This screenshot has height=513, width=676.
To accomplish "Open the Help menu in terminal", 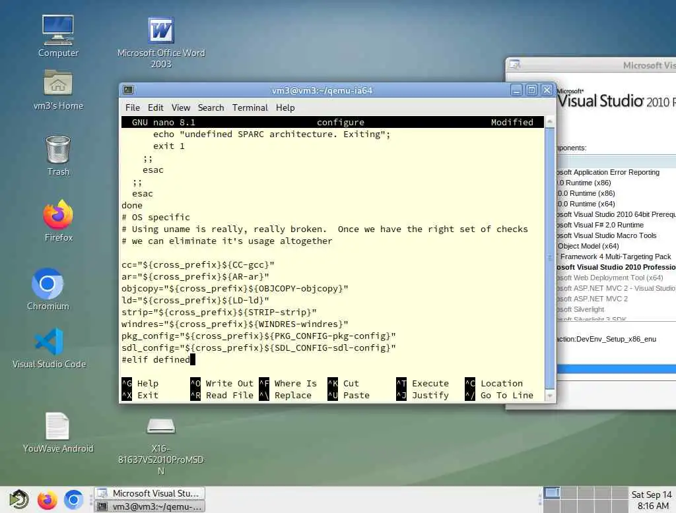I will coord(285,107).
